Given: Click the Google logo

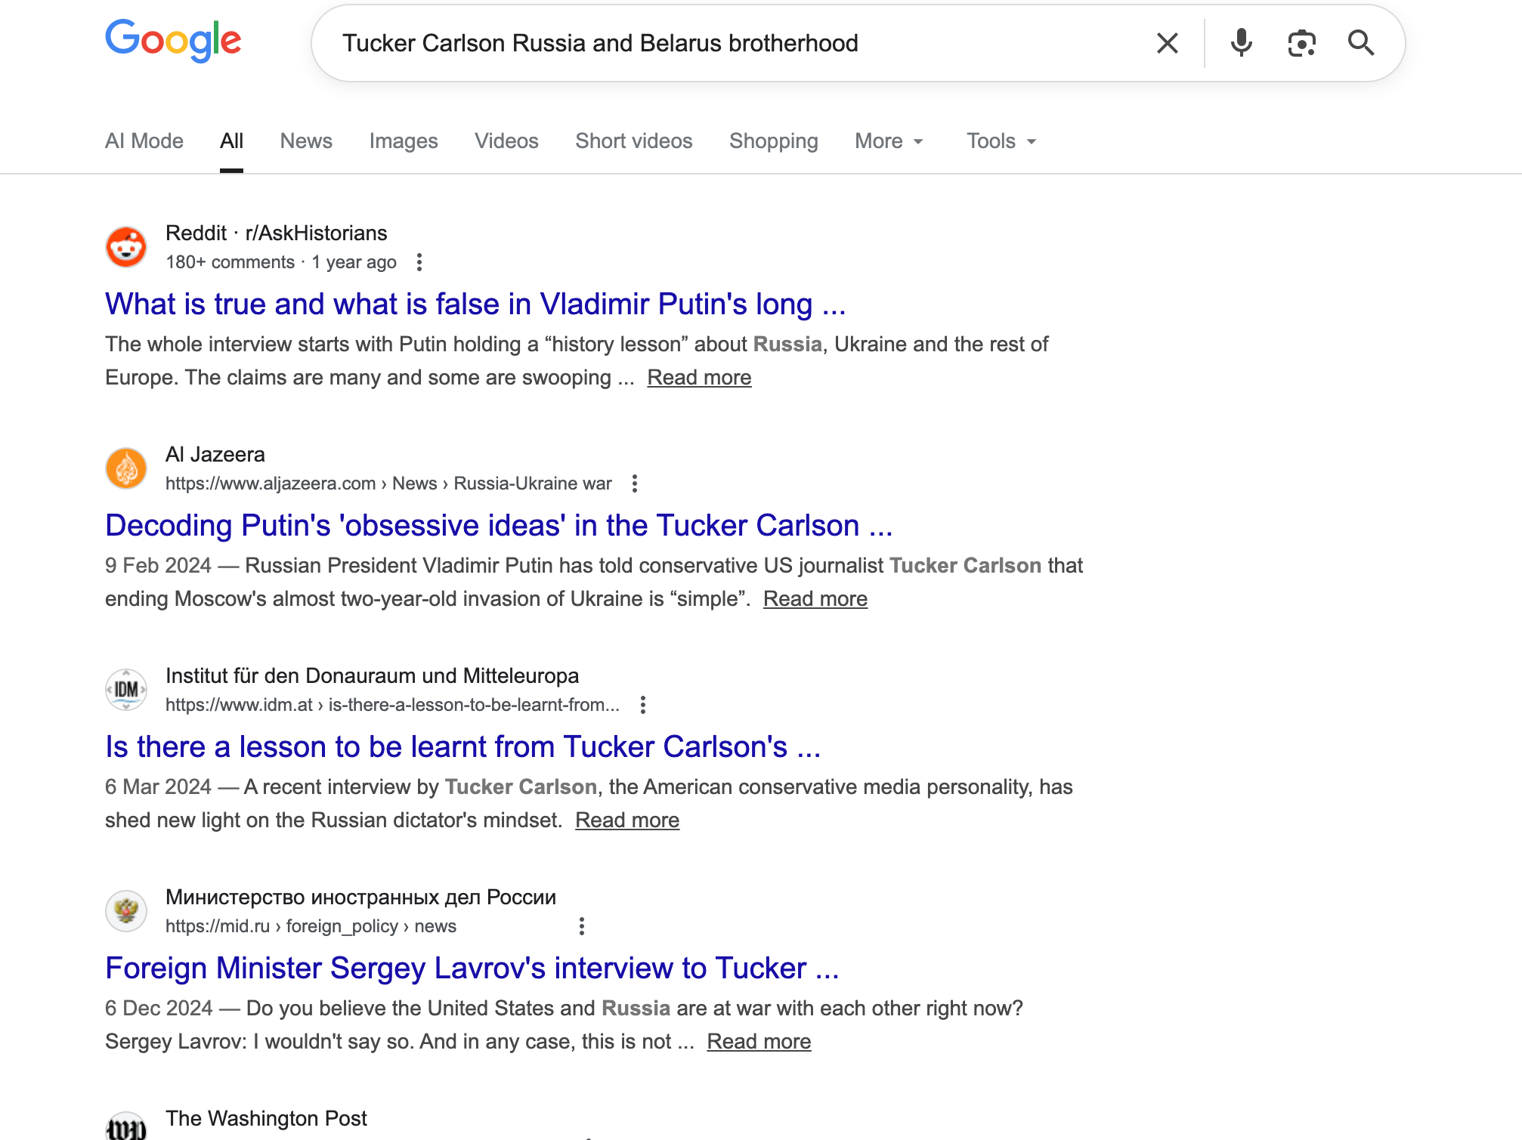Looking at the screenshot, I should tap(175, 43).
